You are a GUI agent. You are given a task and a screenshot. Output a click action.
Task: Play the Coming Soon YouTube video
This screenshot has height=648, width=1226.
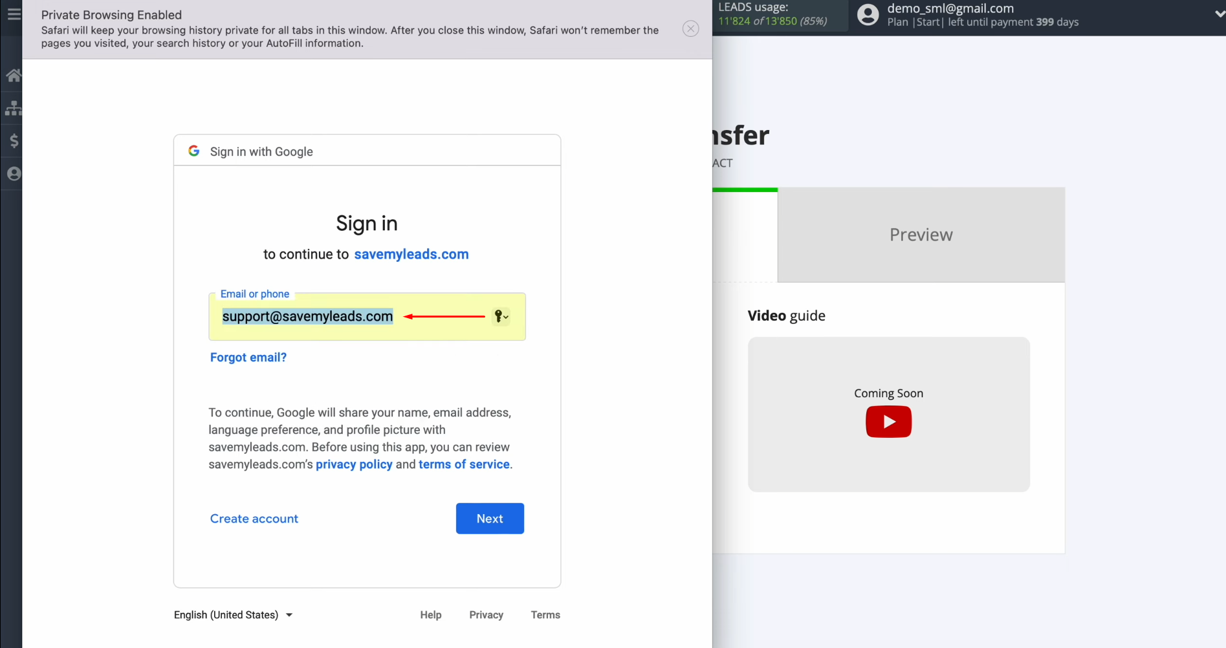tap(888, 422)
